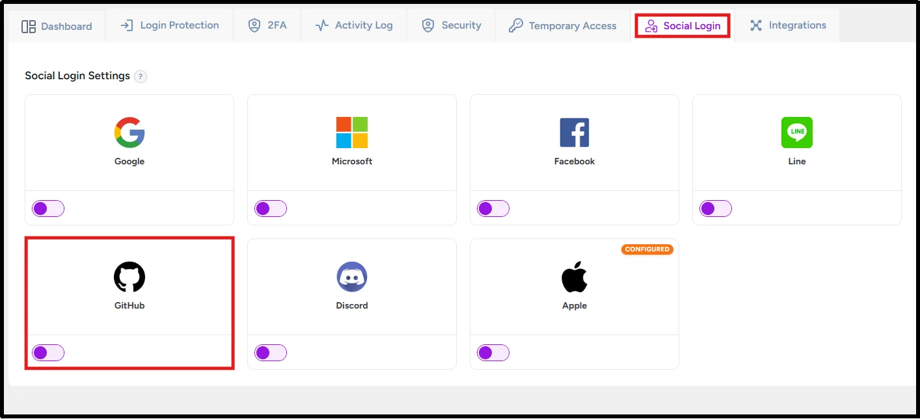Viewport: 920px width, 419px height.
Task: Toggle the Discord login switch
Action: coord(271,353)
